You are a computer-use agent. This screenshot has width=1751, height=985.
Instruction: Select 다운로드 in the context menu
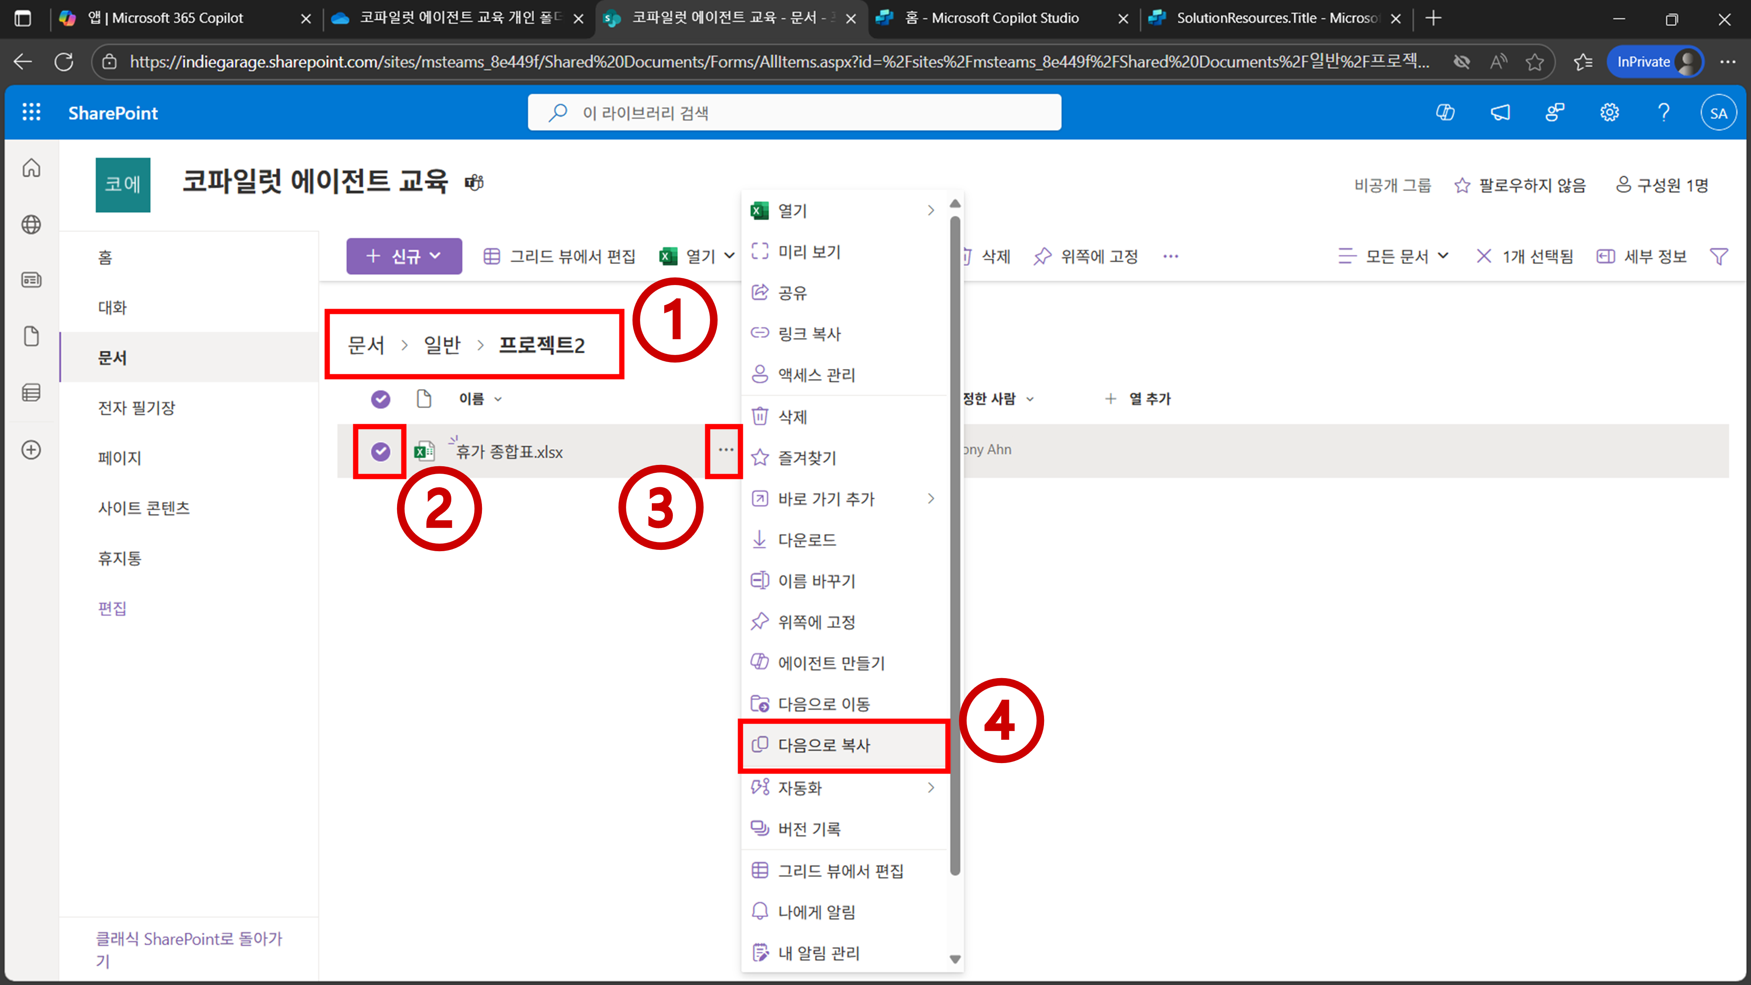click(807, 540)
